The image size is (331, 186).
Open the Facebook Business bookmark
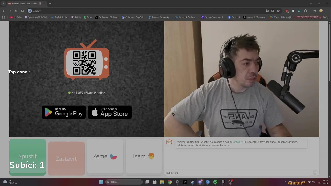click(186, 17)
